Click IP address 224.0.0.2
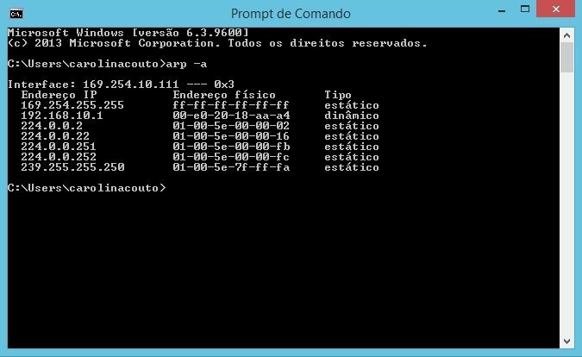The width and height of the screenshot is (582, 357). coord(52,126)
